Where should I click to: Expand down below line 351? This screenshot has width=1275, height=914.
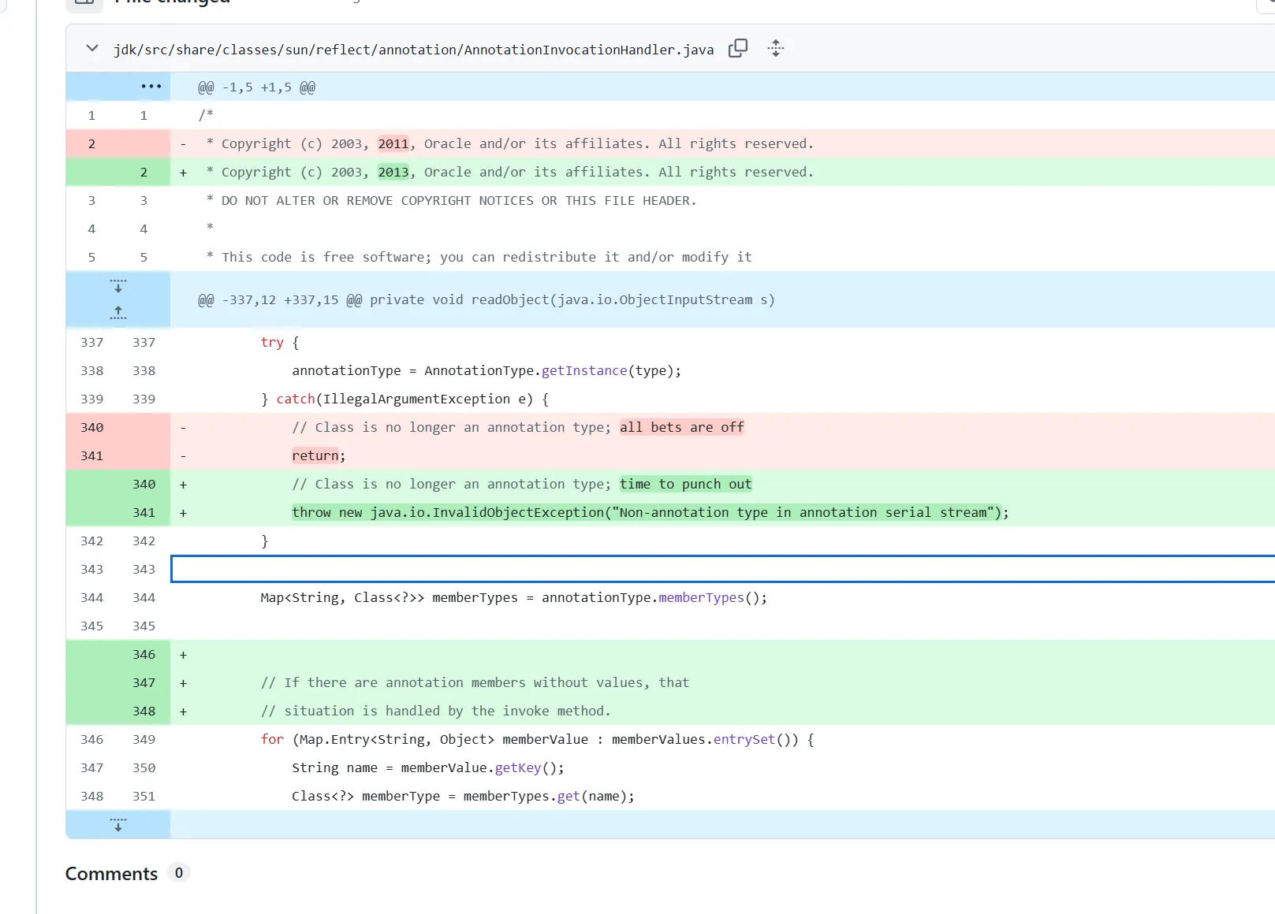click(x=118, y=825)
